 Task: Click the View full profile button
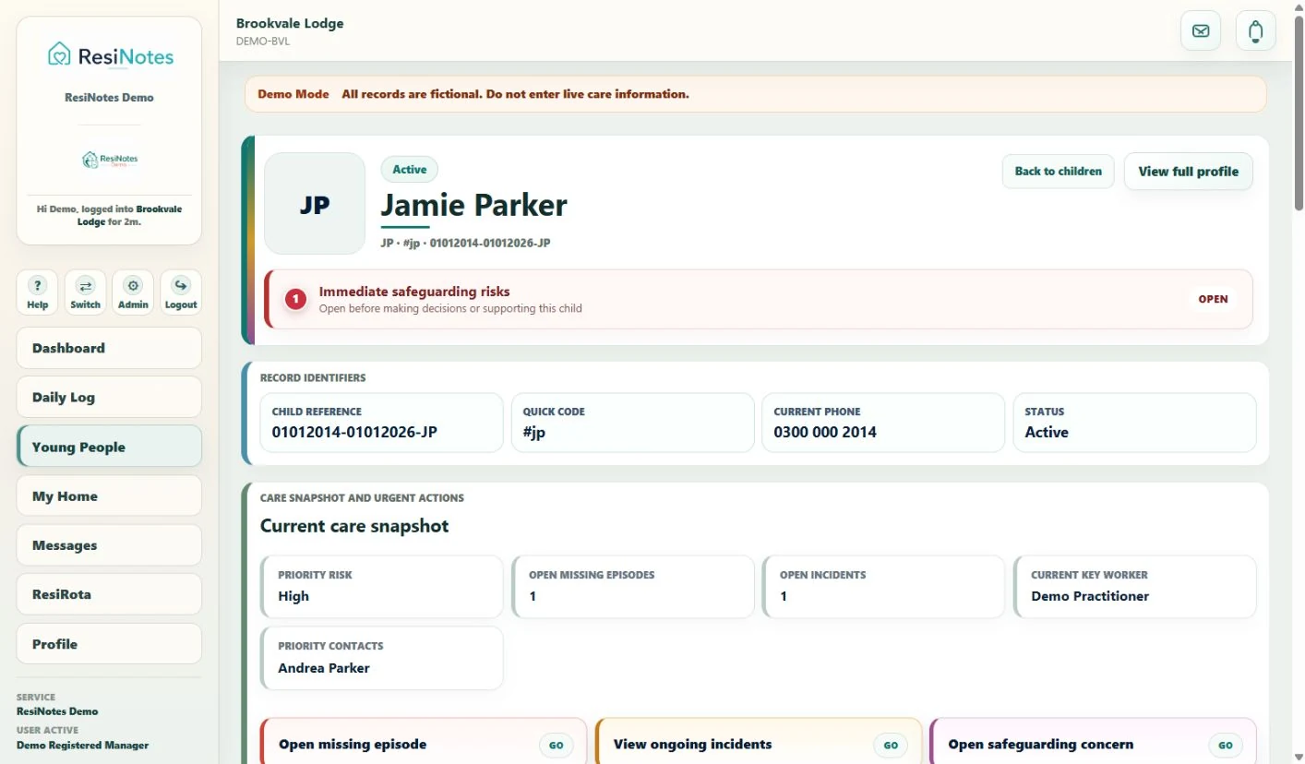coord(1188,172)
